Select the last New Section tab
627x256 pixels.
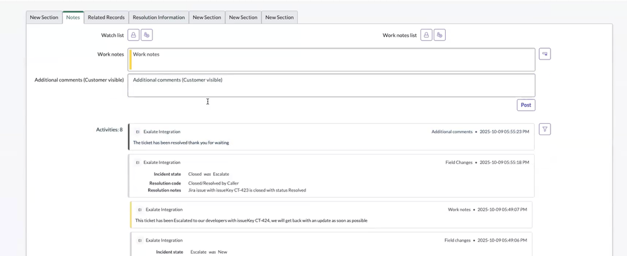[279, 17]
